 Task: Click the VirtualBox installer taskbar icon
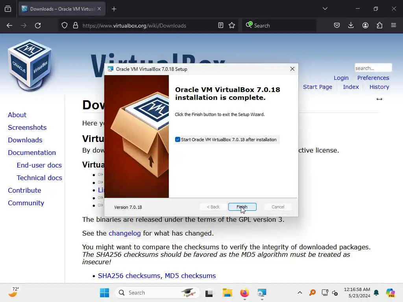coord(262,293)
